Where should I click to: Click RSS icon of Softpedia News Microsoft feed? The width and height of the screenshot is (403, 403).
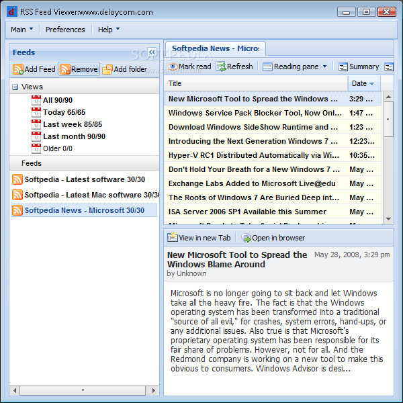click(x=17, y=210)
